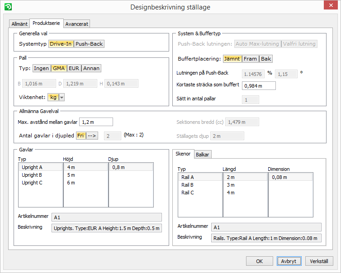
Task: Click the Lutningen percent field 1.14576
Action: (x=253, y=74)
